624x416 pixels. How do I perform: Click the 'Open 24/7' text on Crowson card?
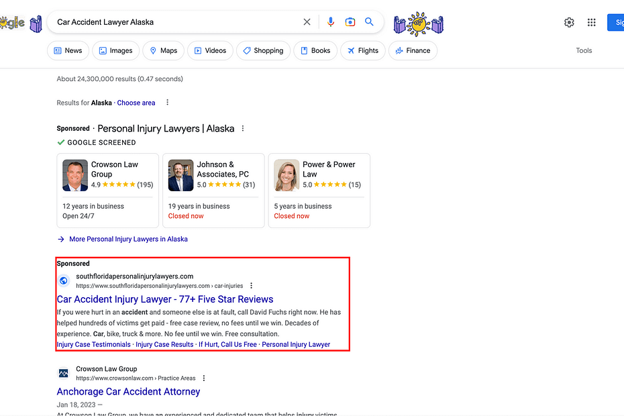[79, 216]
